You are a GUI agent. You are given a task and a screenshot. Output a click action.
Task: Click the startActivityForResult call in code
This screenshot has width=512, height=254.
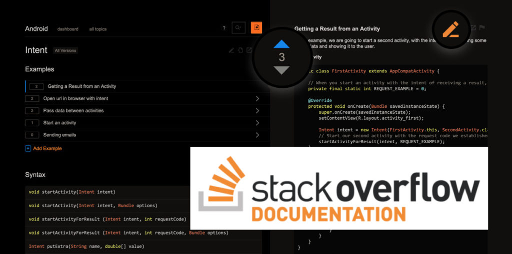[x=381, y=142]
